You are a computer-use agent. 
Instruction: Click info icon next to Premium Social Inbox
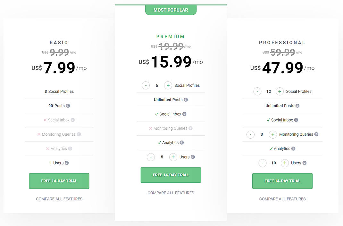184,114
